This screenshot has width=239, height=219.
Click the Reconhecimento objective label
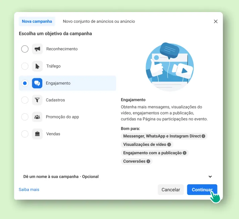point(62,49)
